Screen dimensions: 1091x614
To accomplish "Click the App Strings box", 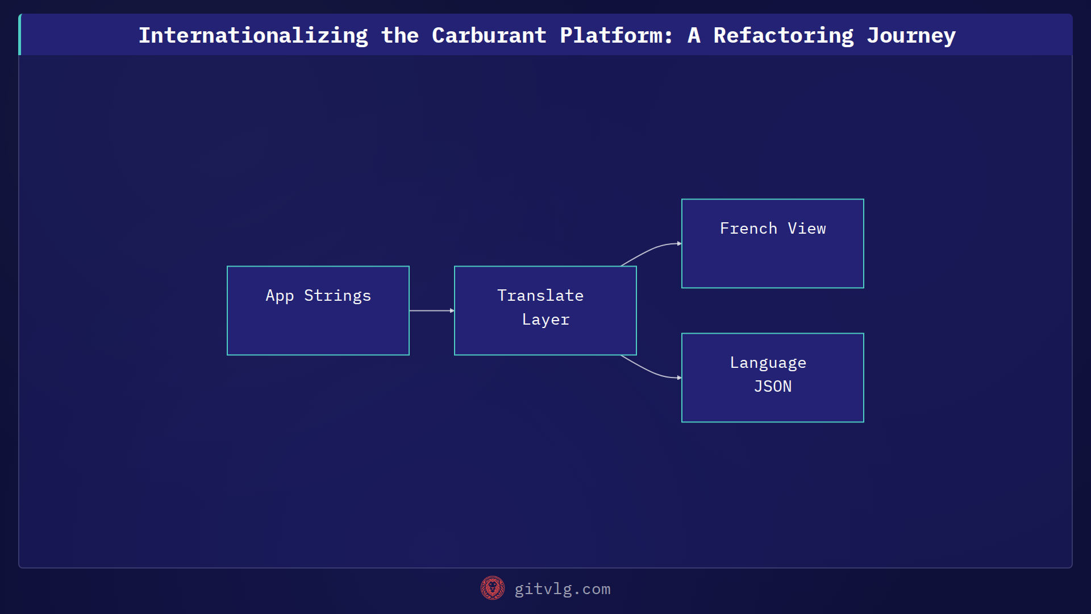I will click(x=318, y=310).
